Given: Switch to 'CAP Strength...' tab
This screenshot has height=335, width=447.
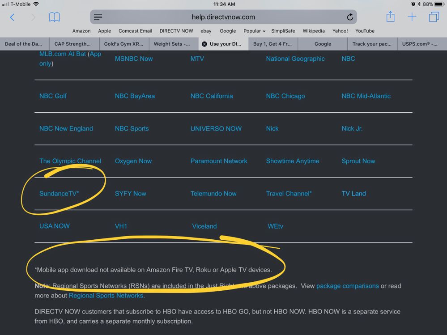Looking at the screenshot, I should tap(74, 44).
